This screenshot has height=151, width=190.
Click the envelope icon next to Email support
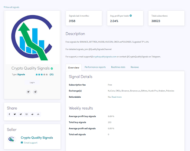(x=22, y=142)
